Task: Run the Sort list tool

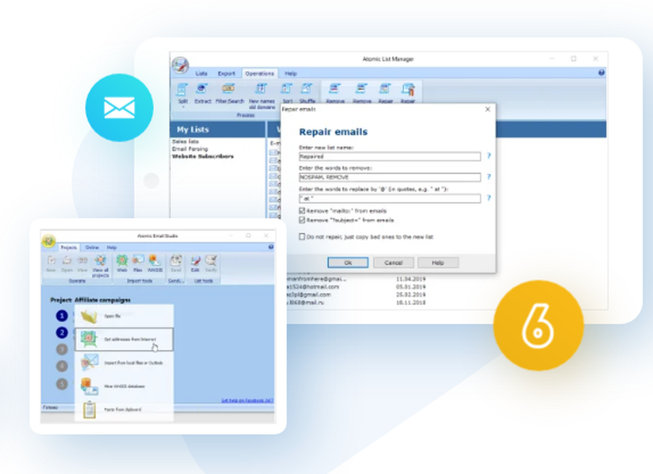Action: coord(287,93)
